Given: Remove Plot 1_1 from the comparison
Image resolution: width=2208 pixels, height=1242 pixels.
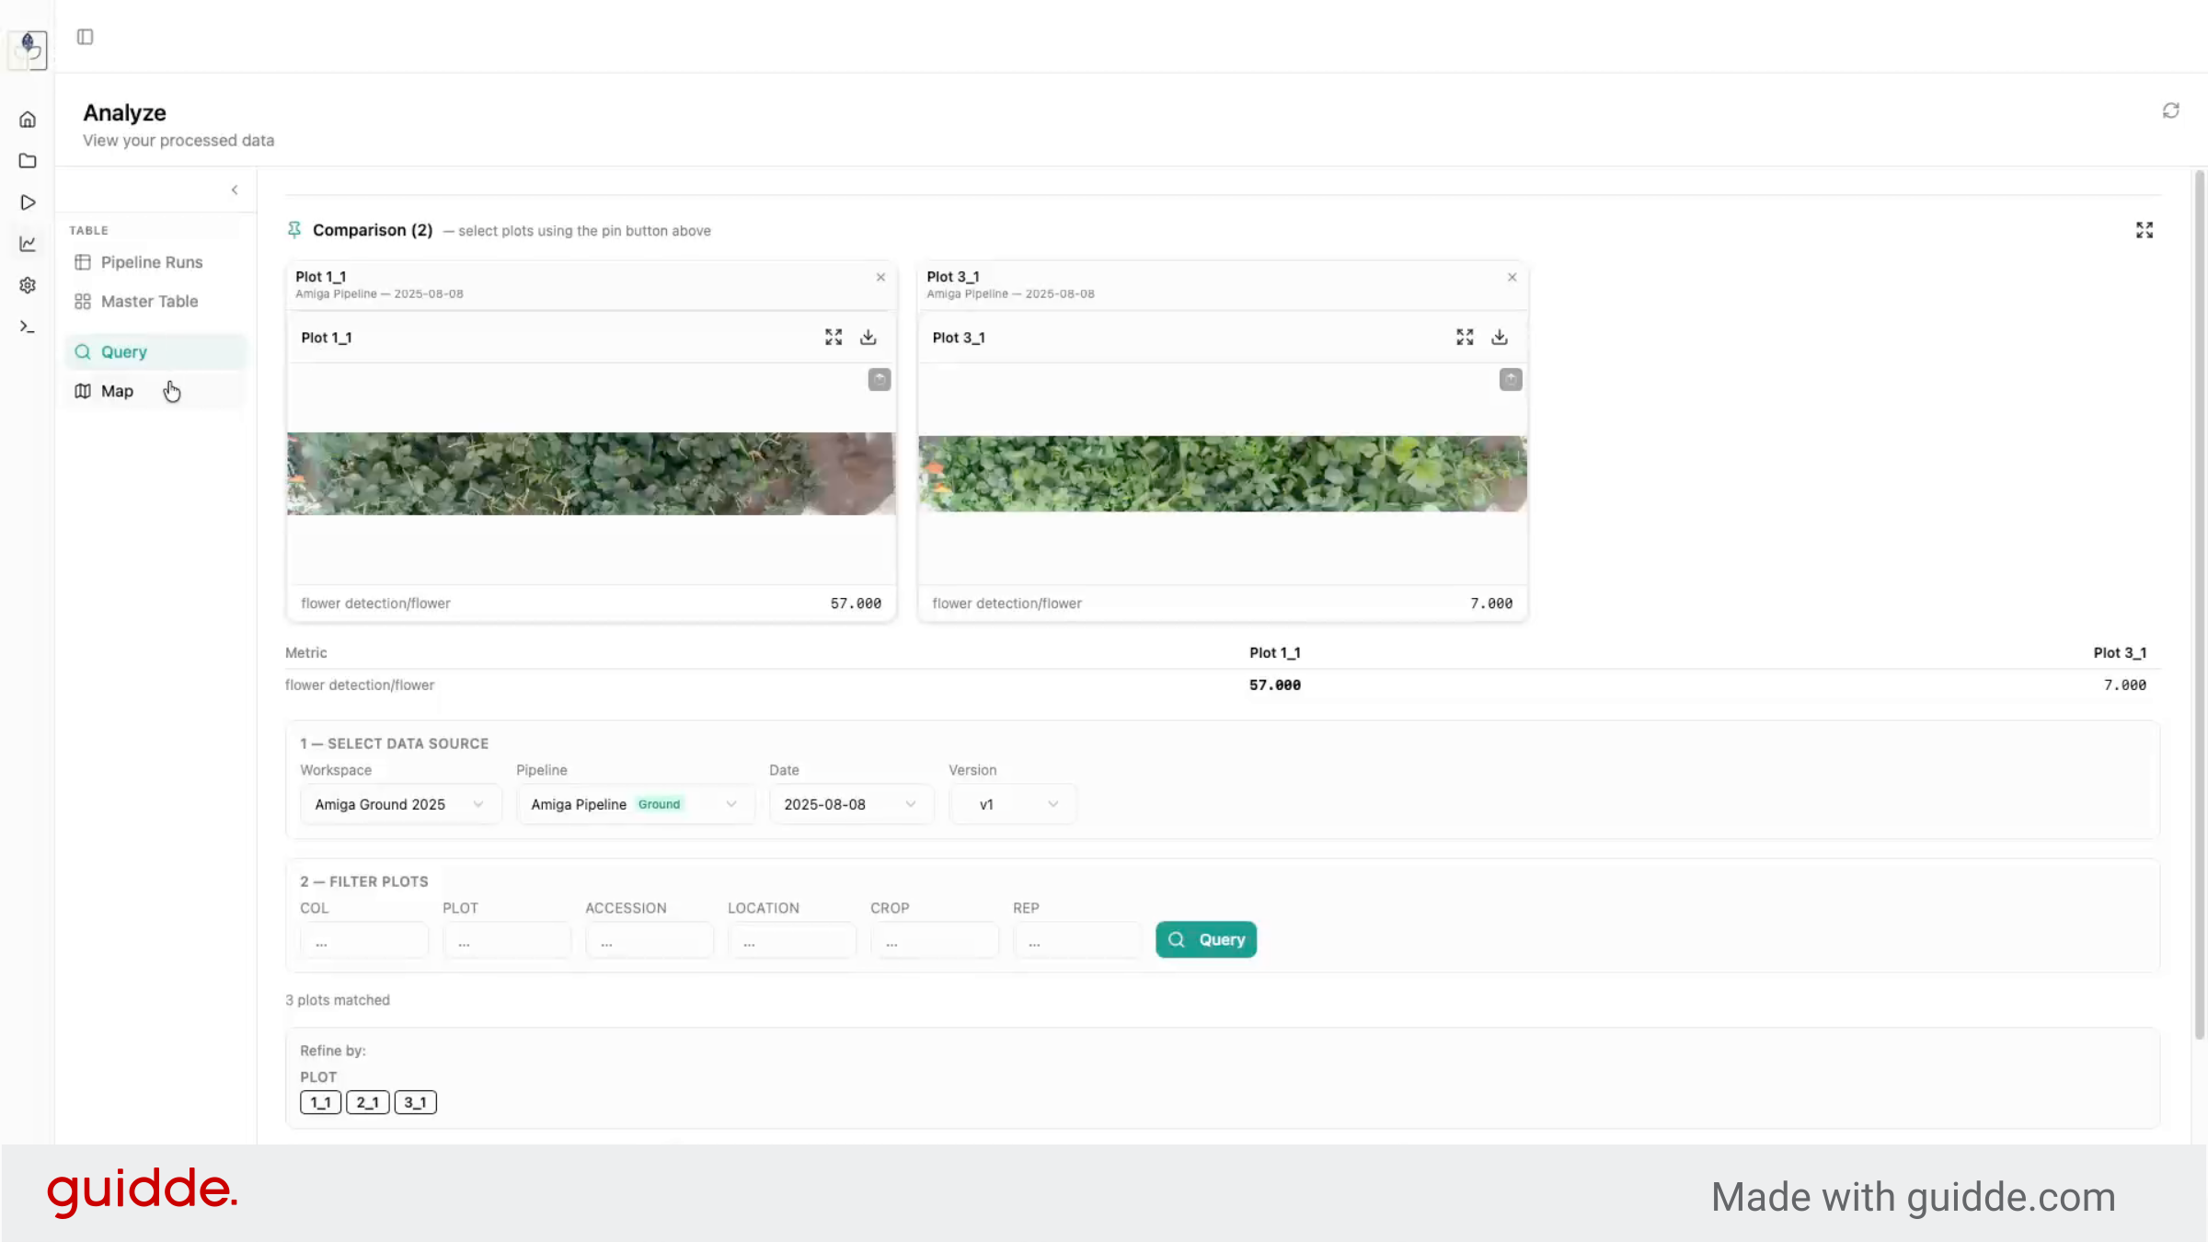Looking at the screenshot, I should coord(880,277).
